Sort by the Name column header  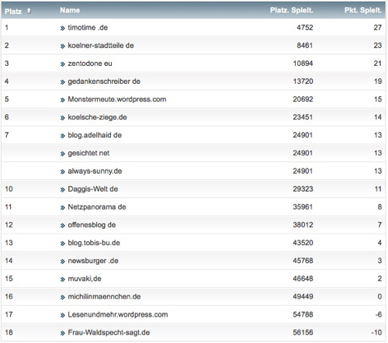pyautogui.click(x=70, y=10)
